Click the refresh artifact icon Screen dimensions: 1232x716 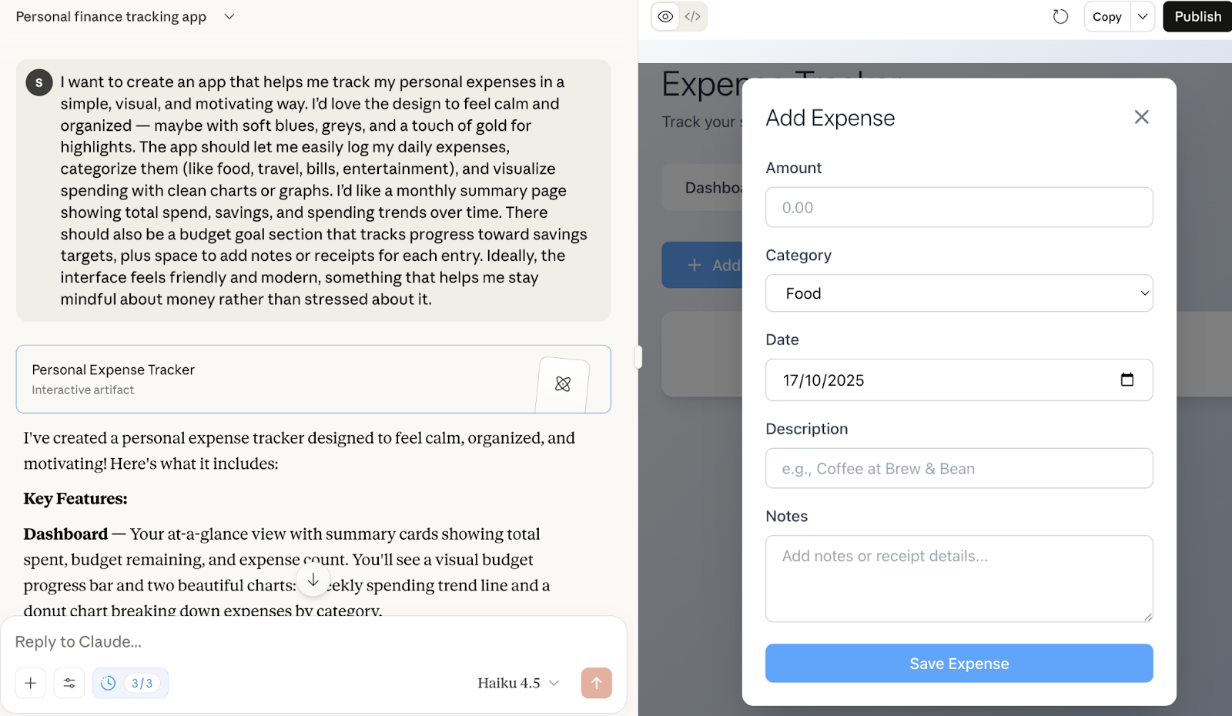(1060, 16)
